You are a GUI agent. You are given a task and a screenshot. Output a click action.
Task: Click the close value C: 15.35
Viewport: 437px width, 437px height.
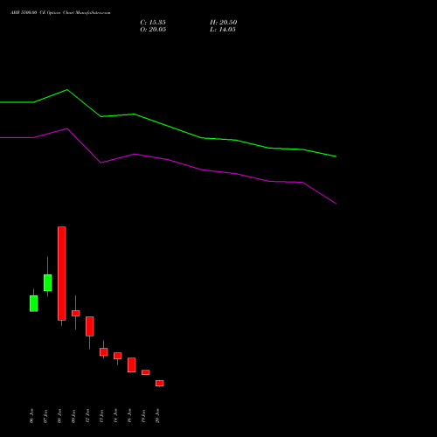(153, 23)
